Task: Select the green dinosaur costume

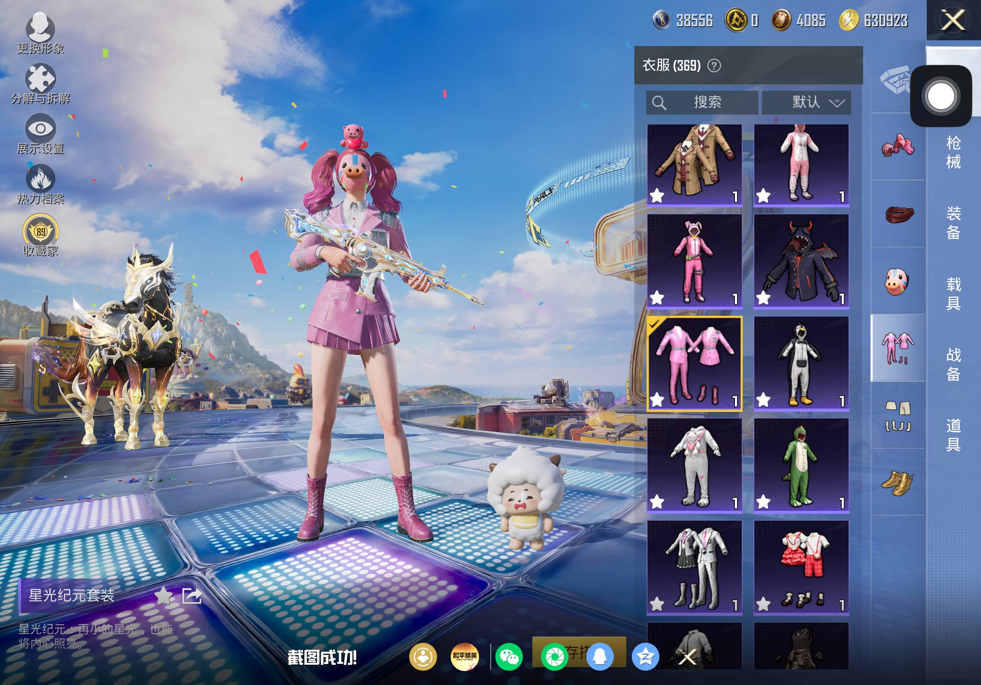Action: coord(801,465)
